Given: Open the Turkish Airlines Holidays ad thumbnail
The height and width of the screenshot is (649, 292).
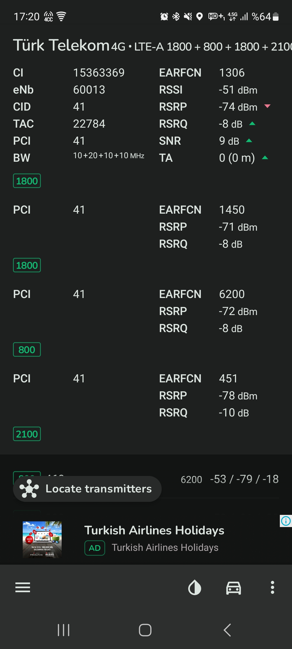Looking at the screenshot, I should point(42,539).
